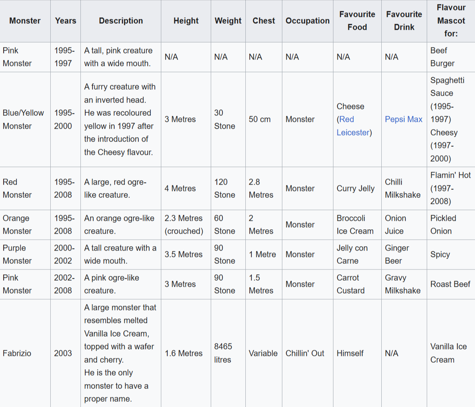The image size is (475, 407).
Task: Click the 8465 litres weight cell
Action: pyautogui.click(x=228, y=353)
